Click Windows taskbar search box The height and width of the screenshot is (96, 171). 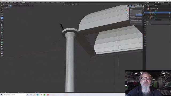click(15, 95)
